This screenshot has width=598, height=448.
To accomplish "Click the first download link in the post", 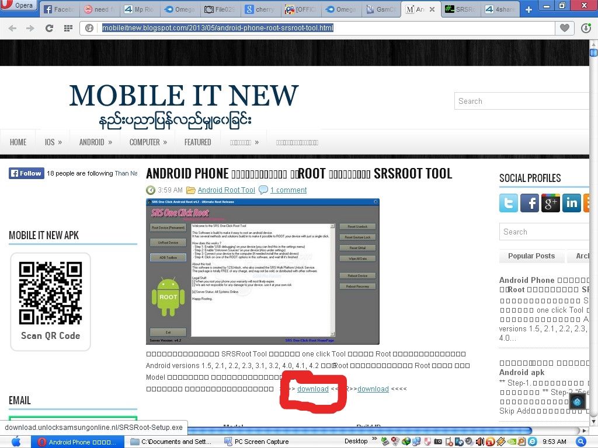I will [312, 389].
